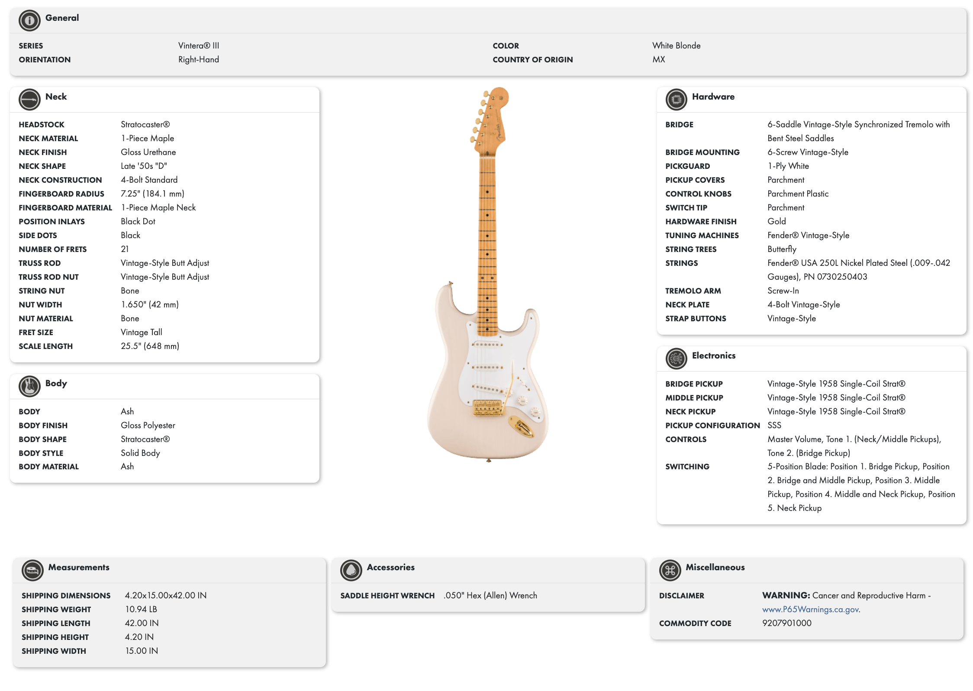Select the COMMODITY CODE value 9207901000
Viewport: 973px width, 691px height.
tap(786, 623)
